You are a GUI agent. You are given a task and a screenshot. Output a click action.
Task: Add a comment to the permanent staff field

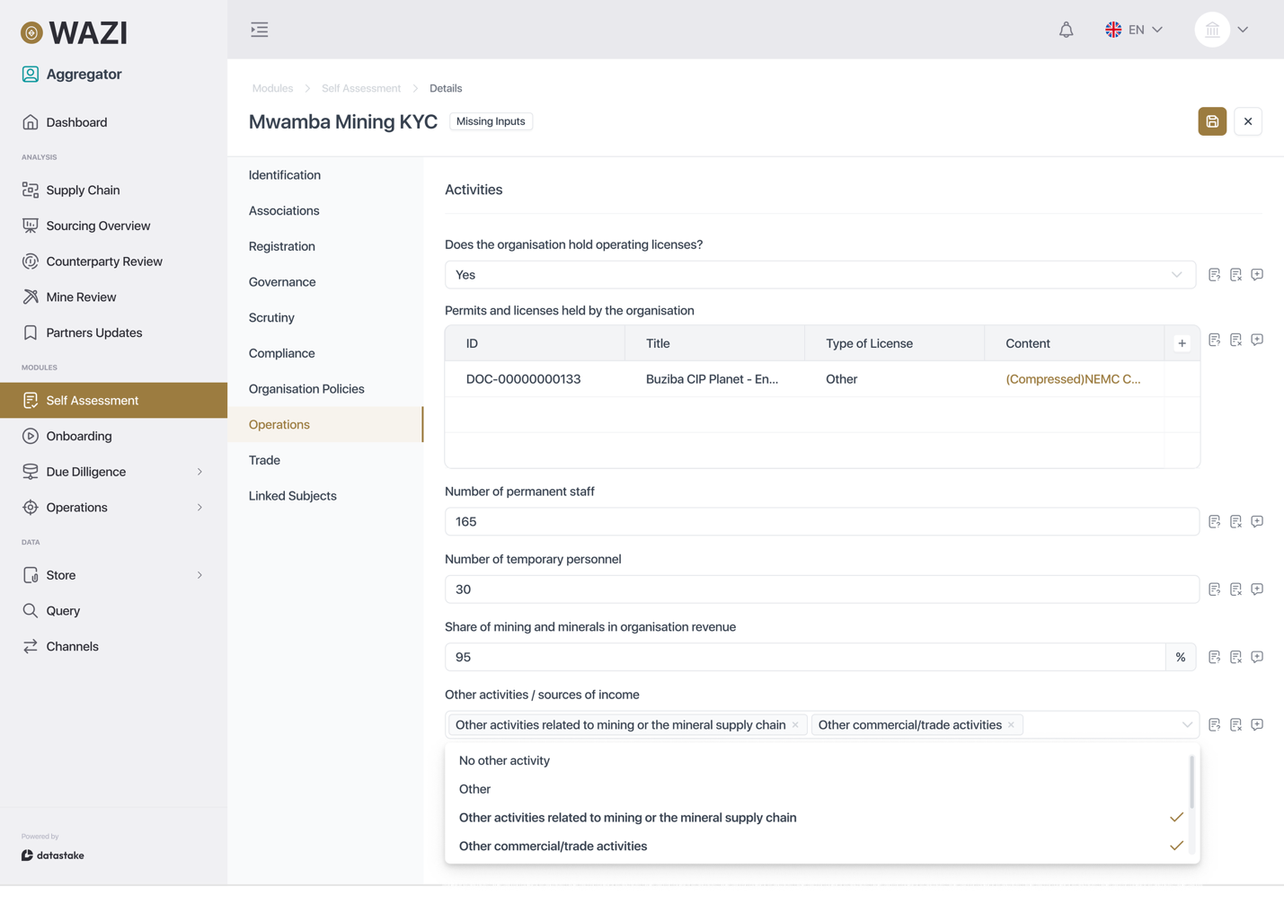[1257, 521]
